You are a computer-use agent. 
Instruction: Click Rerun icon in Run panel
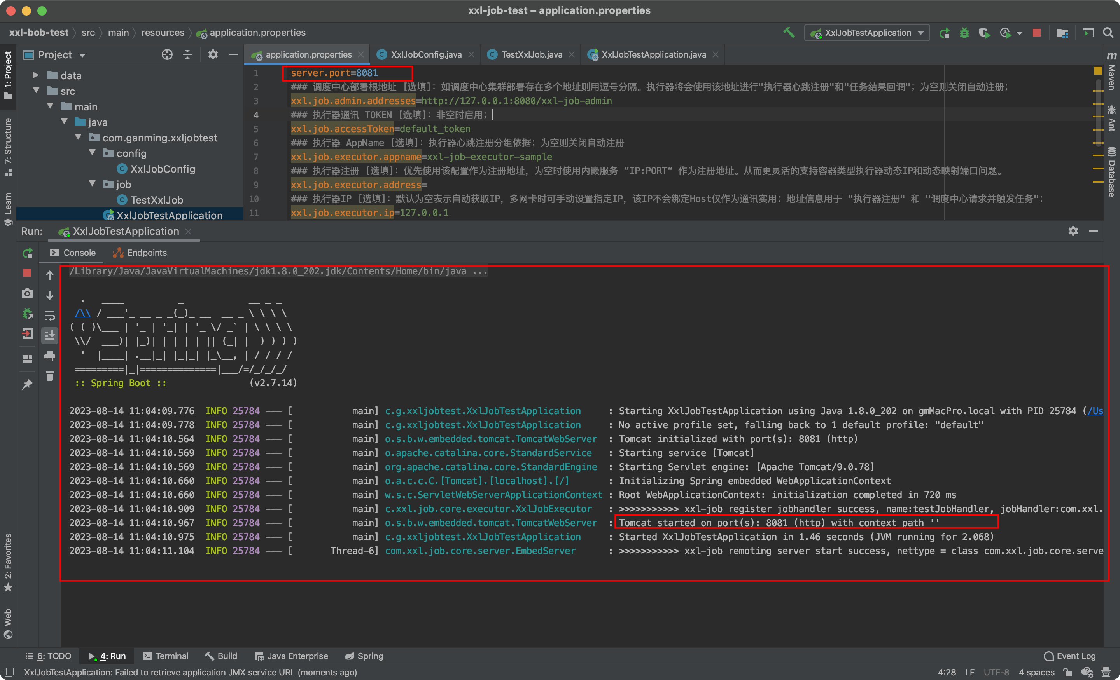click(27, 253)
